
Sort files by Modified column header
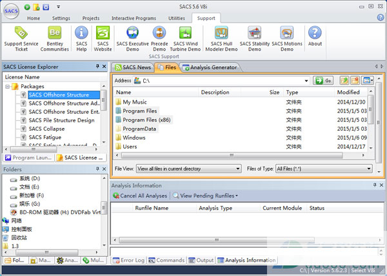tap(348, 92)
